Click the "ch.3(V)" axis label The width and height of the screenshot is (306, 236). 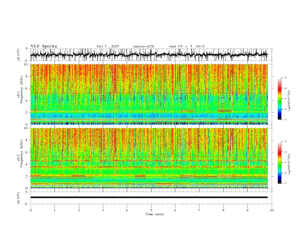(19, 198)
